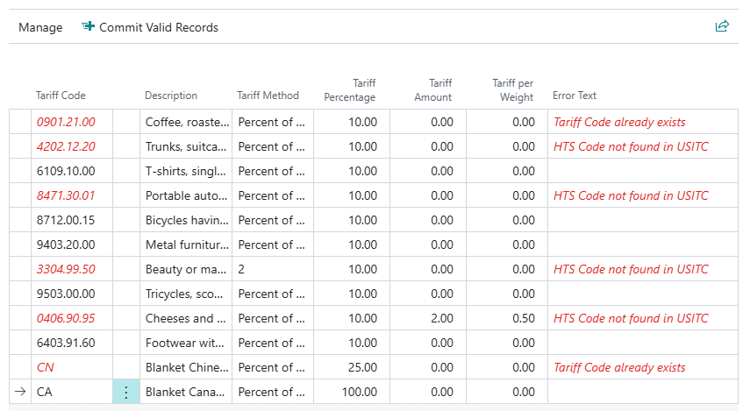Select tariff code 0901.21.00 cell

pos(66,123)
